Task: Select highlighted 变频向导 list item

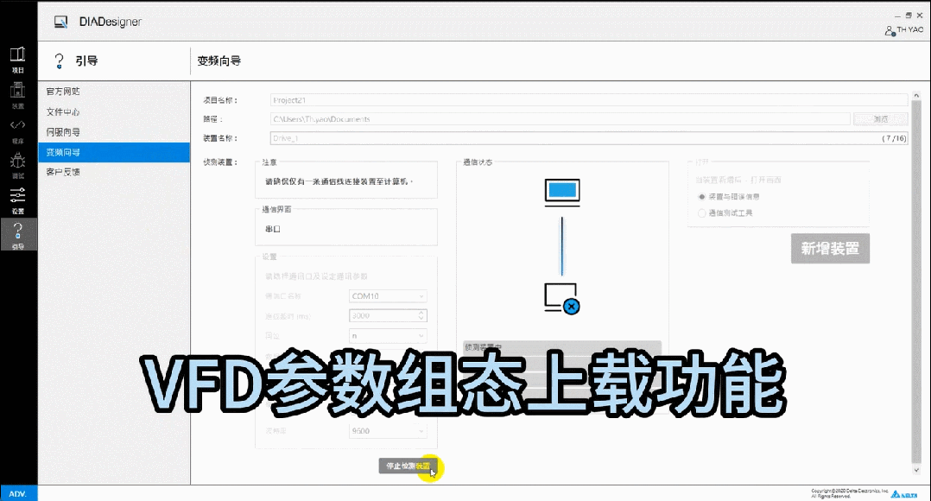Action: tap(114, 152)
